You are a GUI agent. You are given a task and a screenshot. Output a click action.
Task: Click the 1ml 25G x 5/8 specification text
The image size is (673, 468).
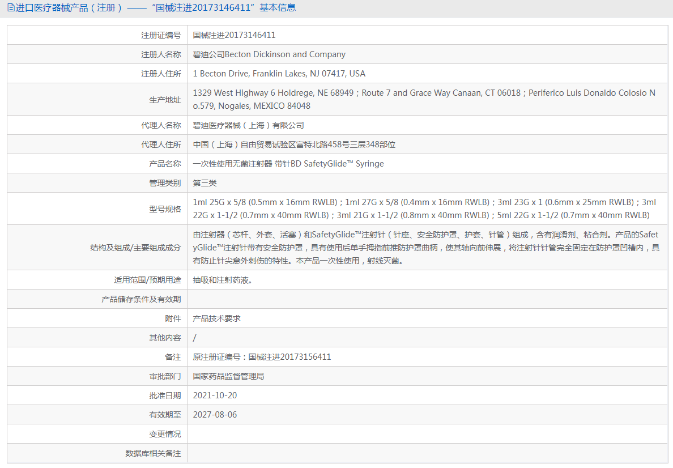click(424, 209)
